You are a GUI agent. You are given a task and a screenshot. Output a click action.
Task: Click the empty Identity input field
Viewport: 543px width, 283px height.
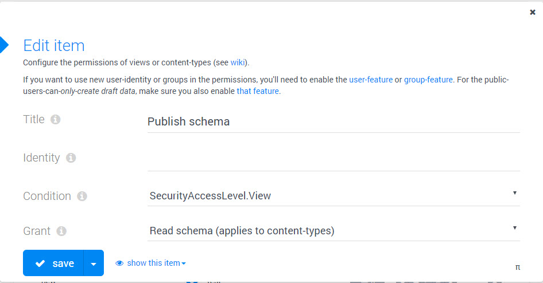pos(333,160)
